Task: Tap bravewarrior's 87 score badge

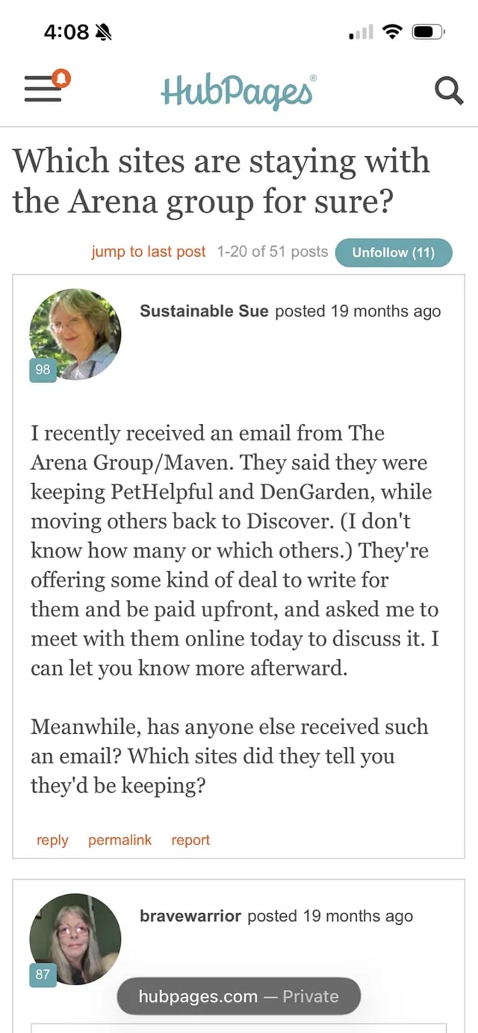Action: pos(42,975)
